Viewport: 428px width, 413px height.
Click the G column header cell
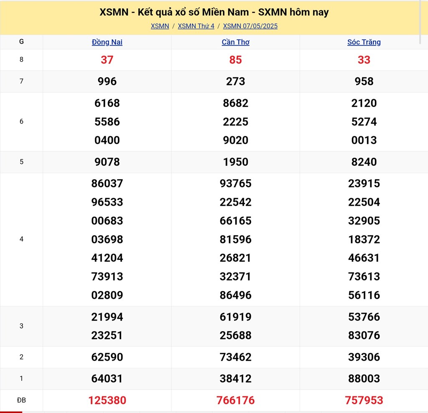click(x=21, y=42)
